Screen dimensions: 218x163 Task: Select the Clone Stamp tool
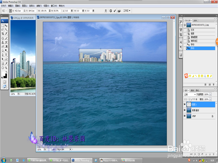tap(3, 42)
